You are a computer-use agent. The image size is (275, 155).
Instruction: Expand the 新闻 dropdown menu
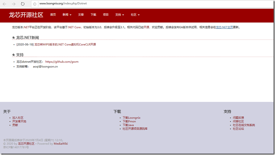click(x=67, y=15)
